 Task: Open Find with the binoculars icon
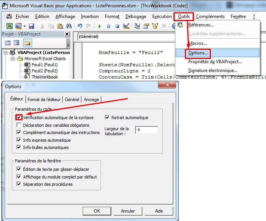69,26
